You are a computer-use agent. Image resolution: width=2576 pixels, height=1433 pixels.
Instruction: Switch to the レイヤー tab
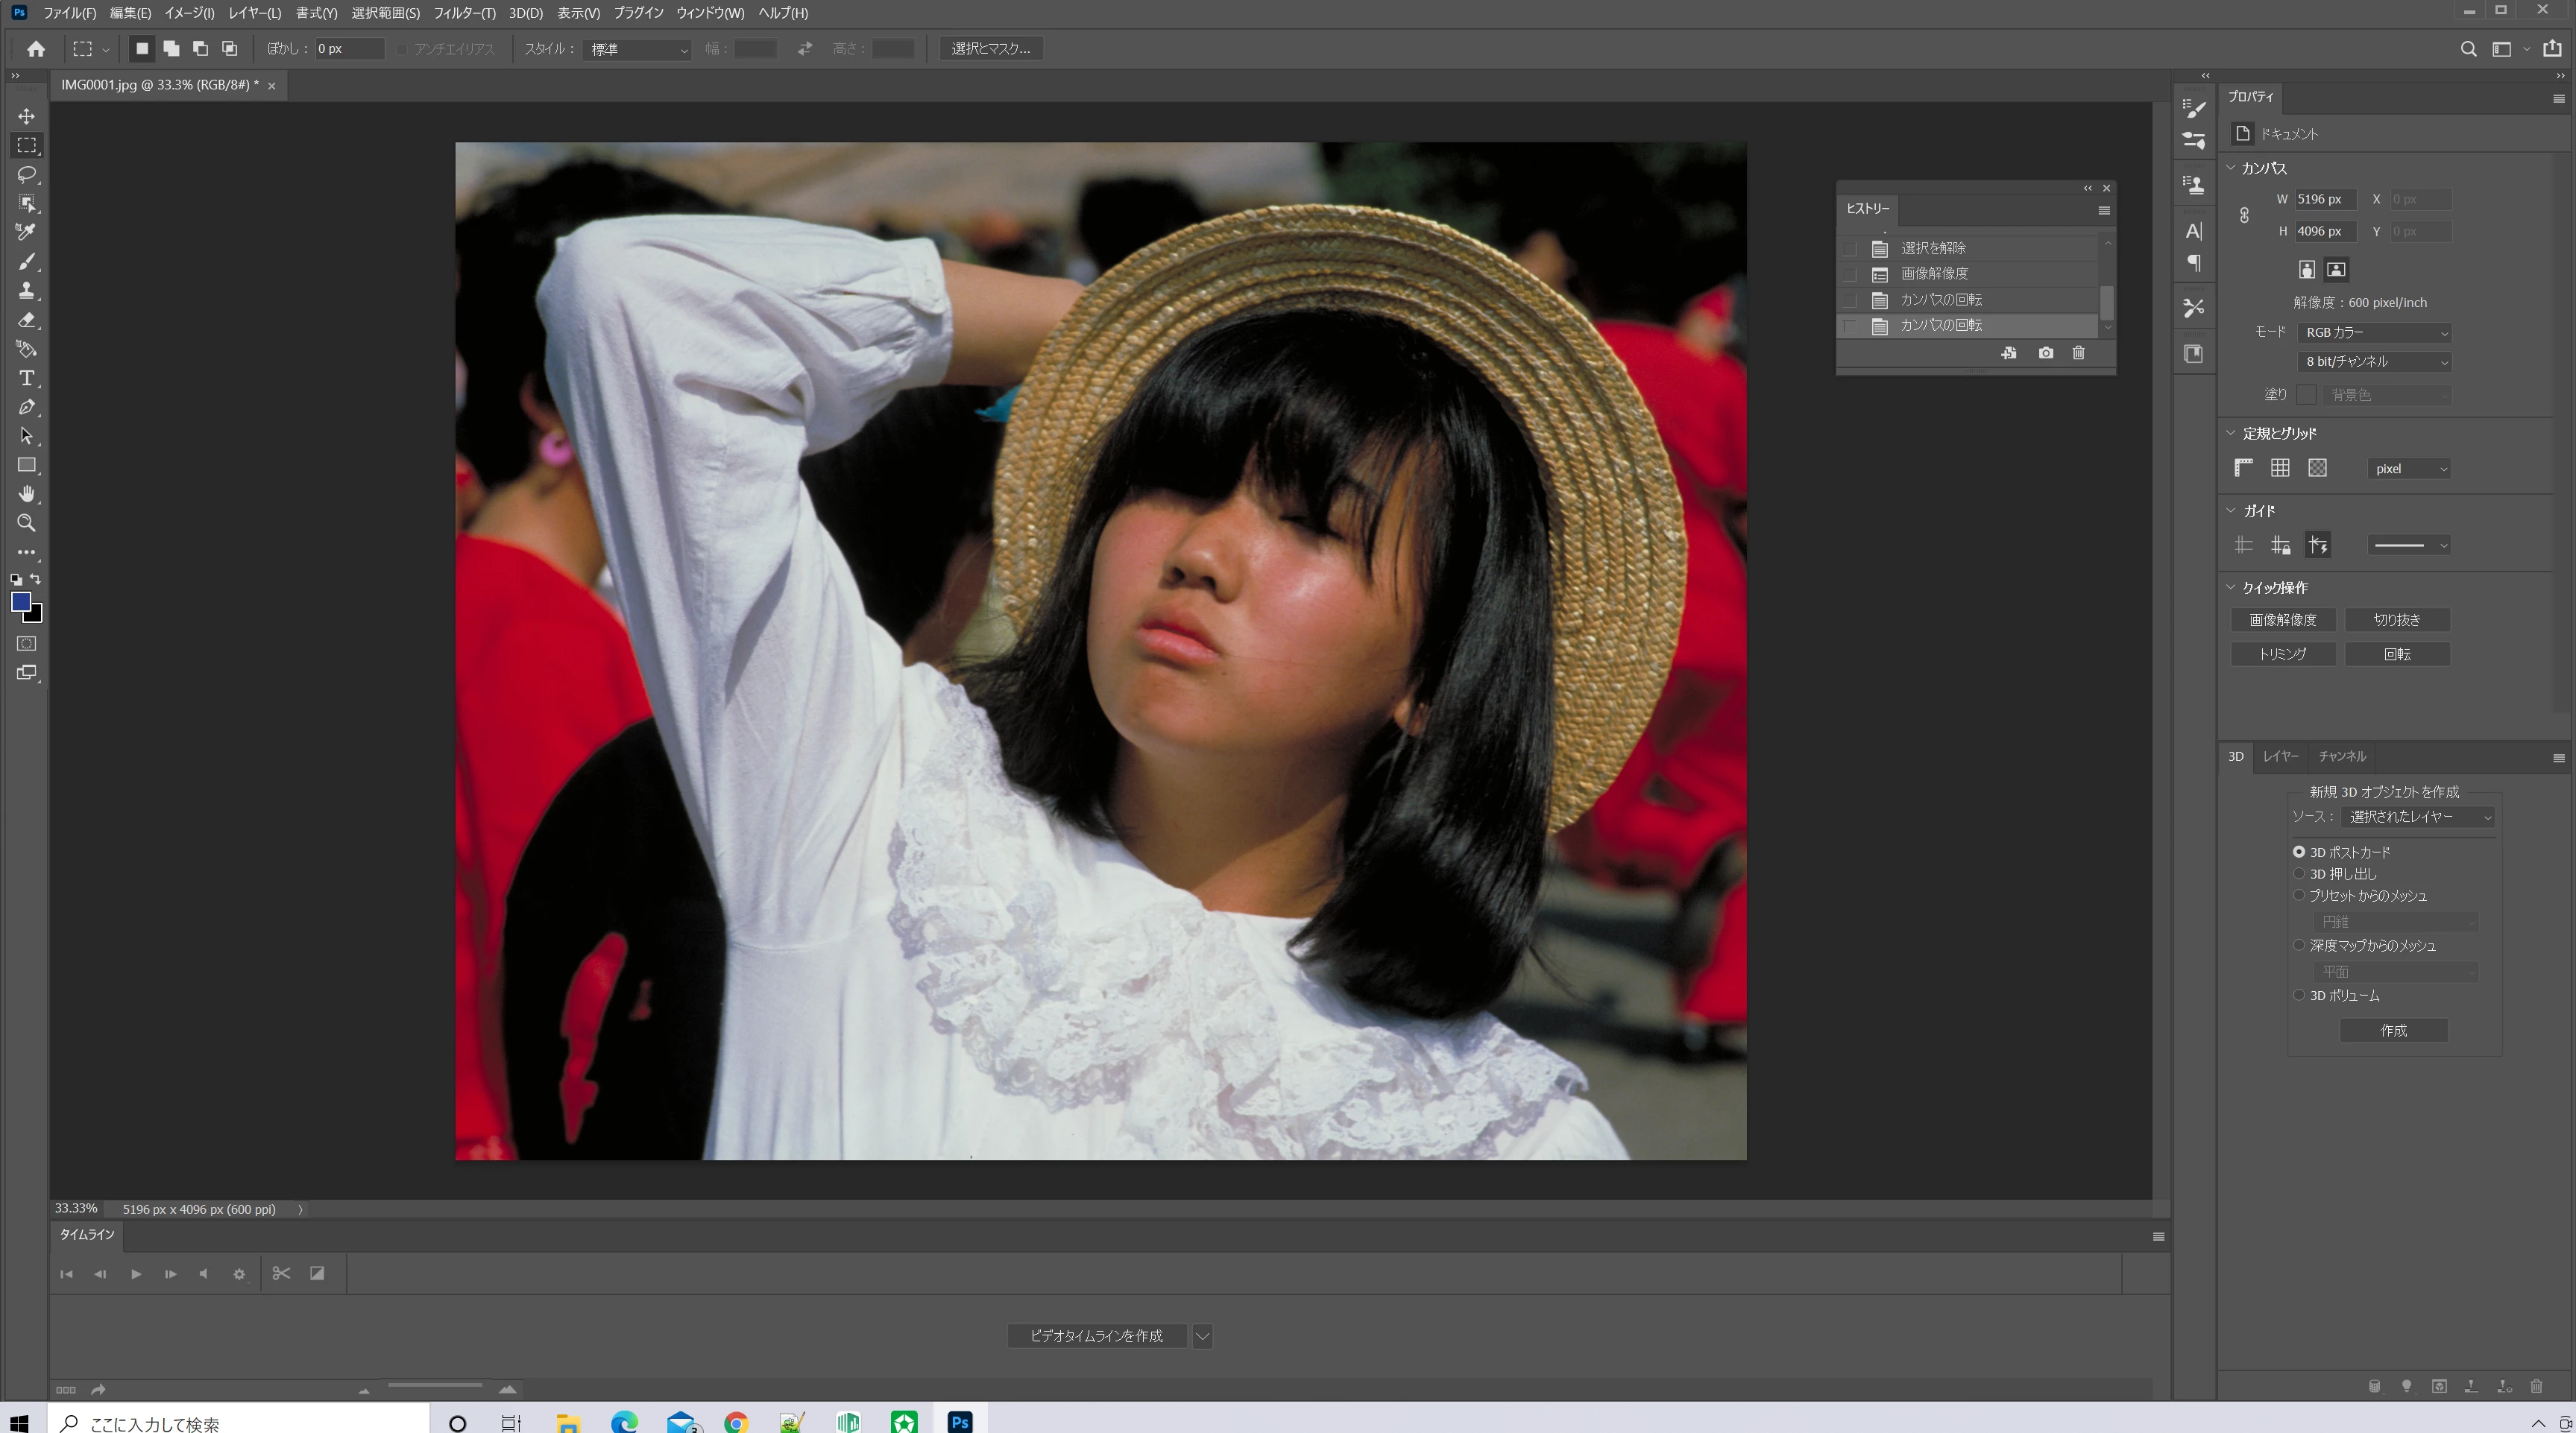[2280, 756]
